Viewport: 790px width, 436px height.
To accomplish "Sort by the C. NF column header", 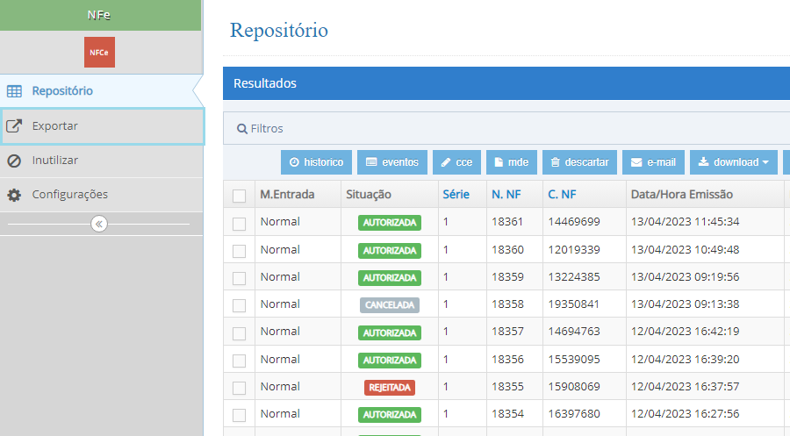I will click(562, 195).
